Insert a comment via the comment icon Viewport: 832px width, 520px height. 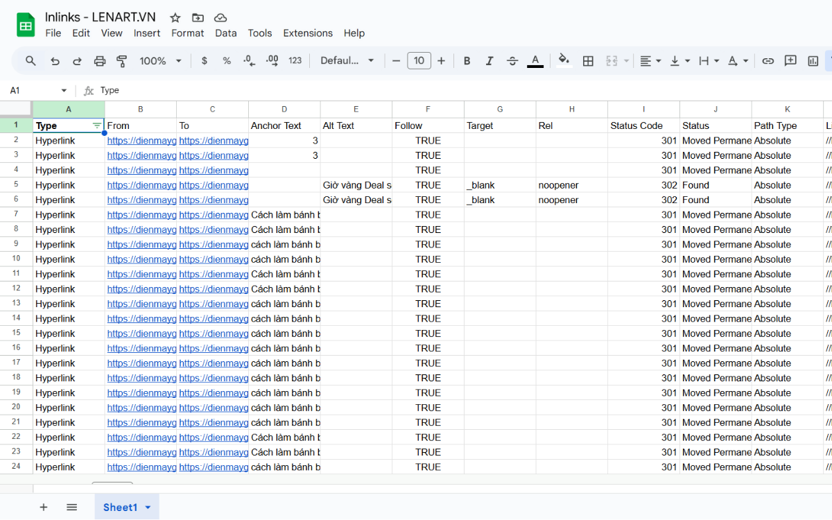click(790, 61)
